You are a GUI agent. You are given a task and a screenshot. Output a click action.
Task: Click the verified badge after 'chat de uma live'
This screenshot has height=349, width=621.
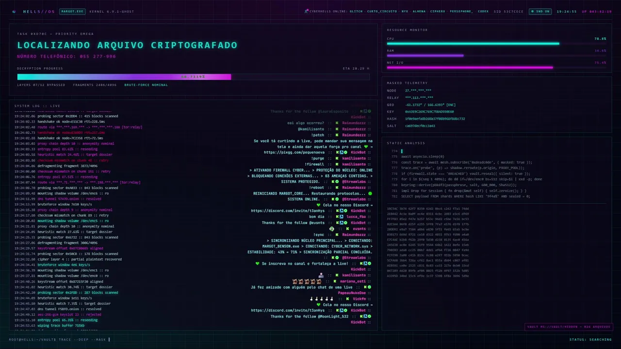(x=369, y=287)
